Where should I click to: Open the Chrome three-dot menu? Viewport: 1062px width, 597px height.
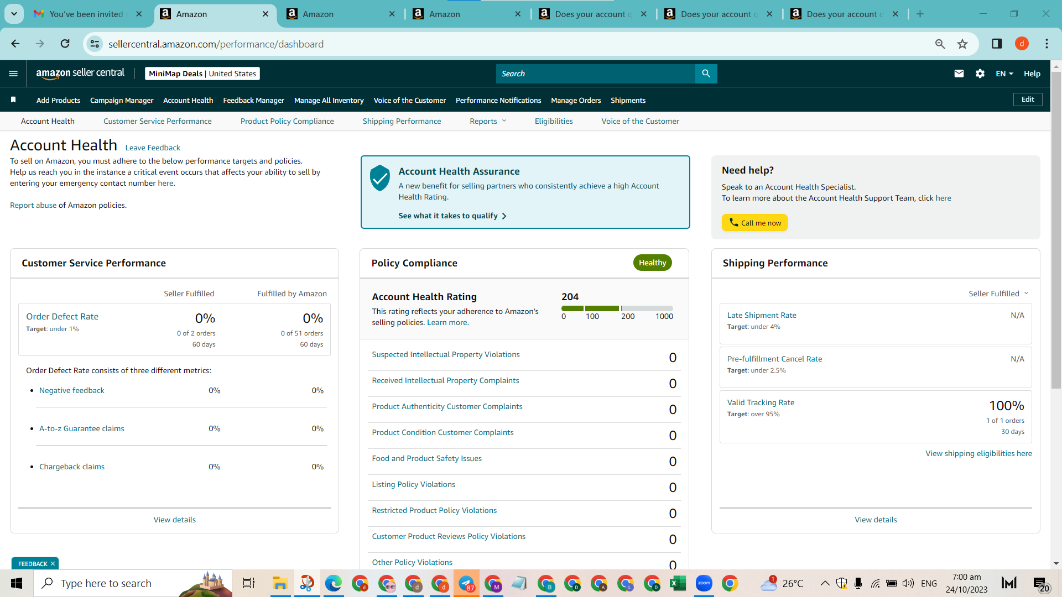click(x=1047, y=44)
